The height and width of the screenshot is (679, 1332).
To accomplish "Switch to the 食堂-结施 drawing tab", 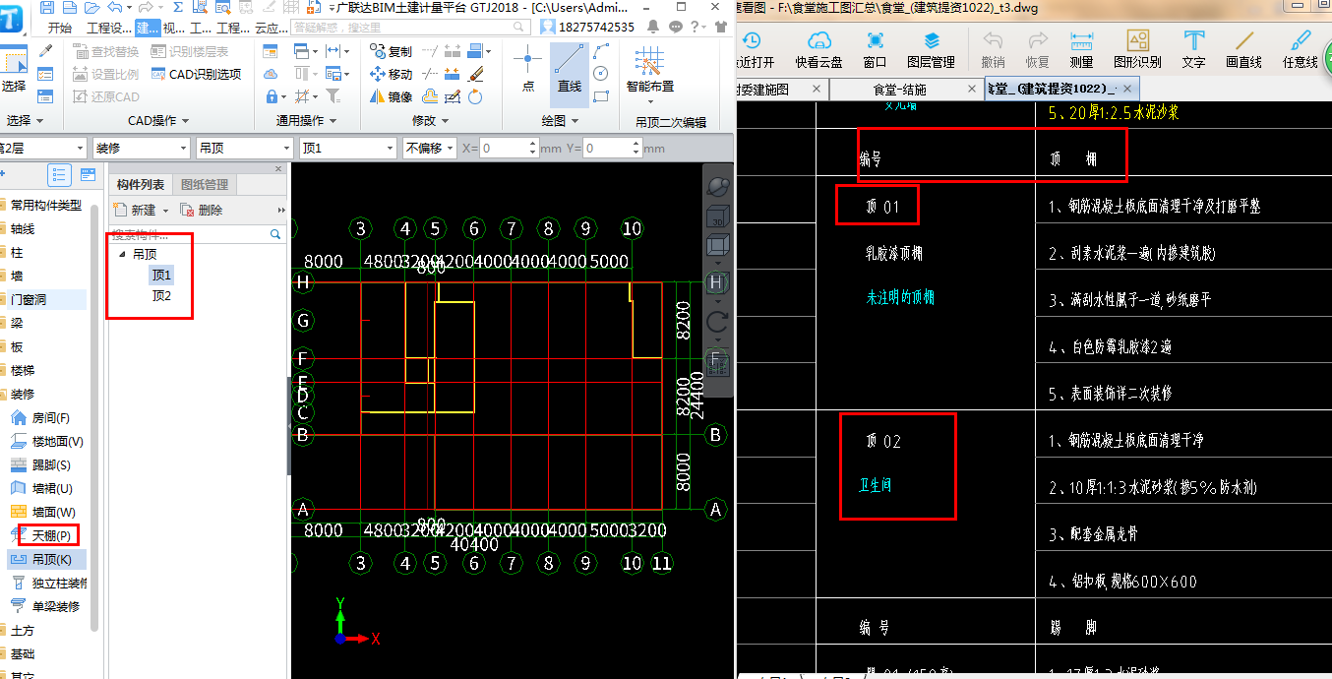I will [x=899, y=90].
